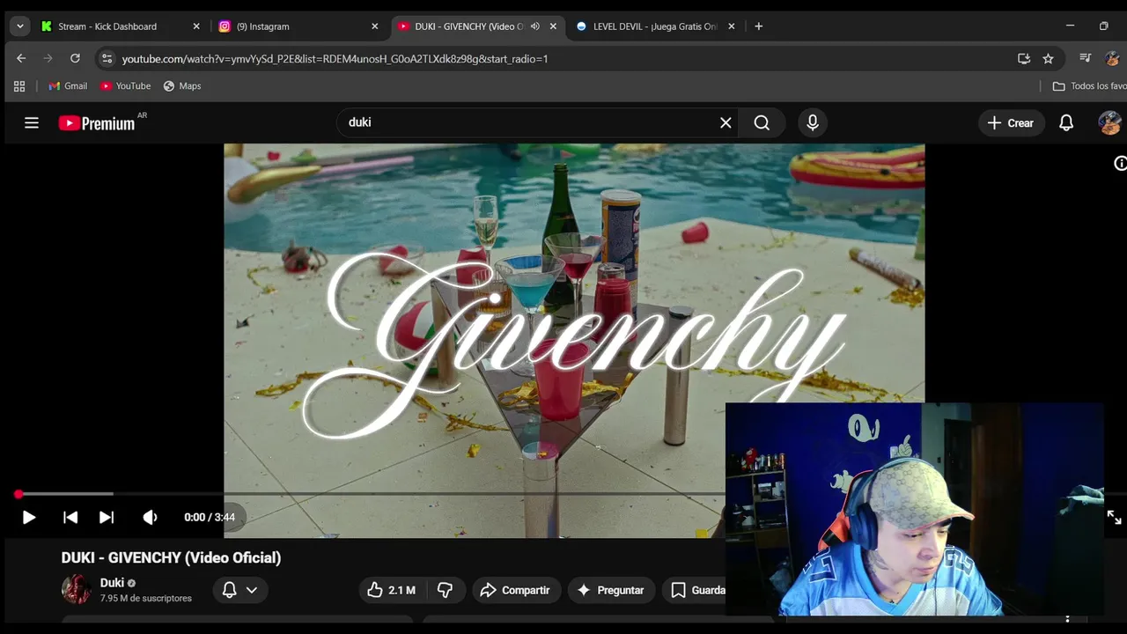Screen dimensions: 1127x634
Task: Dislike the video
Action: click(x=445, y=590)
